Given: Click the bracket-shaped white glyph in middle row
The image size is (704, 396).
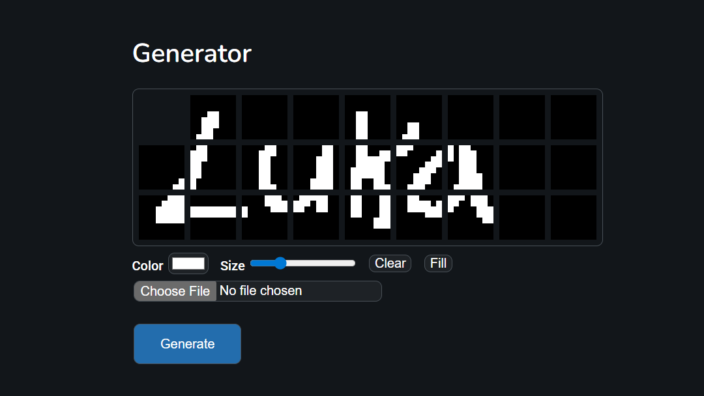Looking at the screenshot, I should [267, 167].
